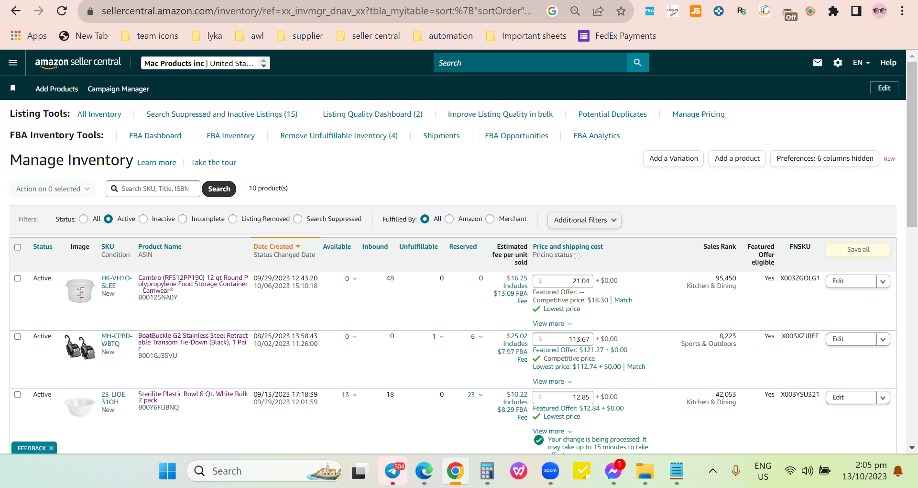The height and width of the screenshot is (488, 918).
Task: Open the EN language dropdown
Action: click(861, 63)
